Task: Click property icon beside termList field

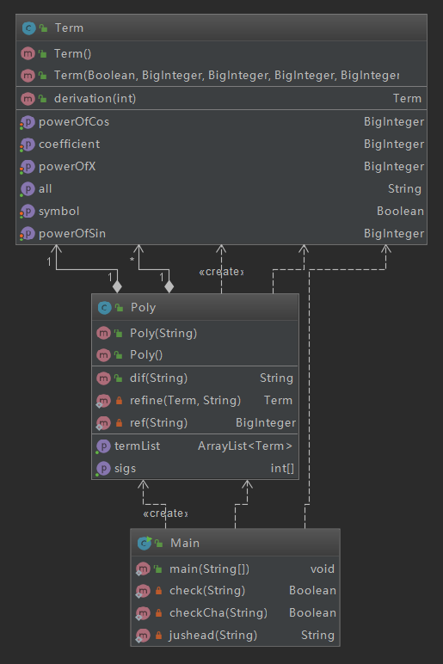Action: [x=103, y=446]
